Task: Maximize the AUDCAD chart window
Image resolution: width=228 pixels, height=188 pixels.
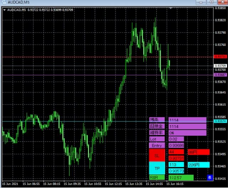Action: tap(212, 2)
